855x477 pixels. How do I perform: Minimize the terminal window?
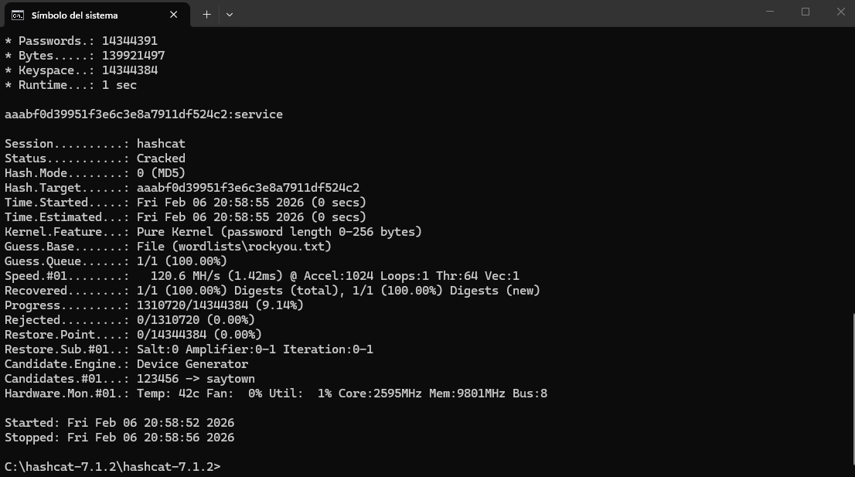pos(770,12)
